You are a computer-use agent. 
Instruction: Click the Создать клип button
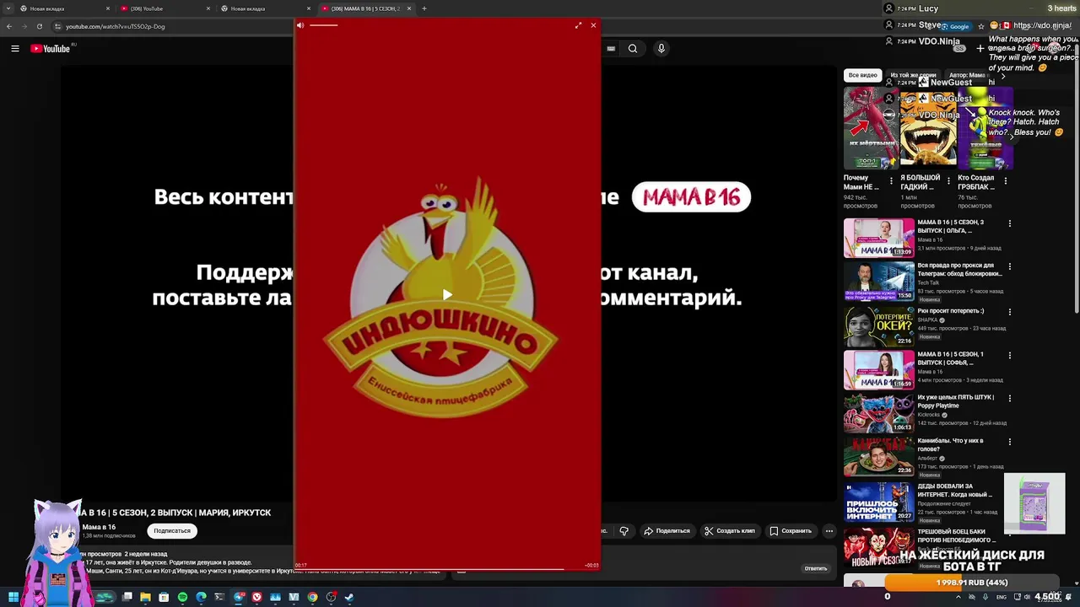click(729, 530)
